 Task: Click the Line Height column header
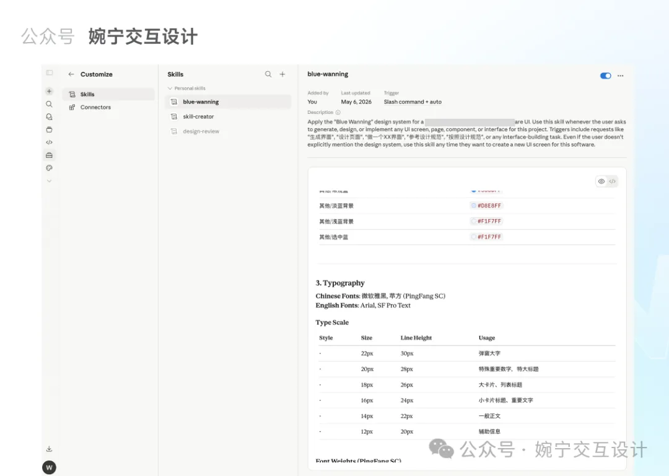[416, 338]
